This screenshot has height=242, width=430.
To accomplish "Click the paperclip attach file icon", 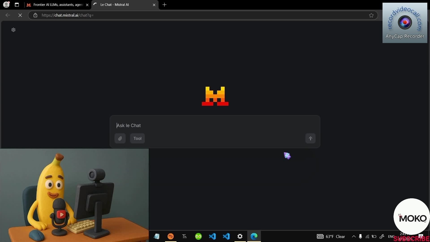I will [x=120, y=138].
